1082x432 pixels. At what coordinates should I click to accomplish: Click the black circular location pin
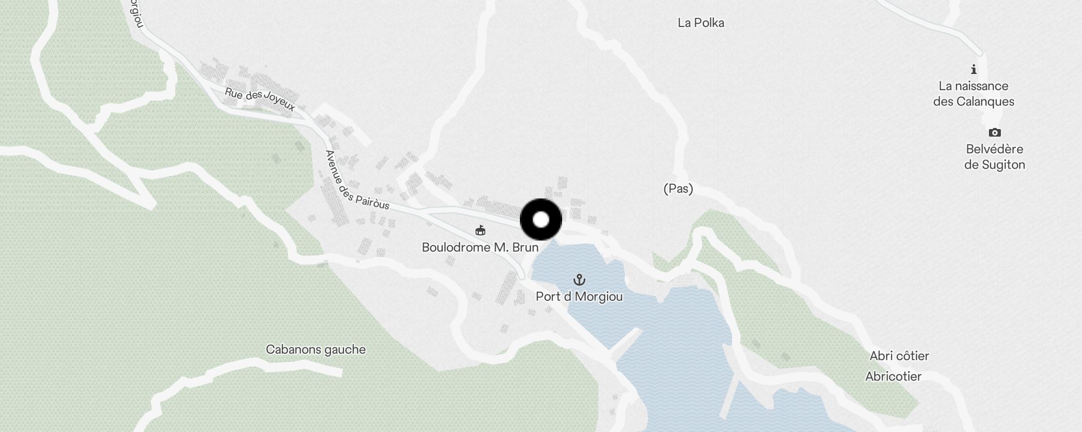(541, 220)
